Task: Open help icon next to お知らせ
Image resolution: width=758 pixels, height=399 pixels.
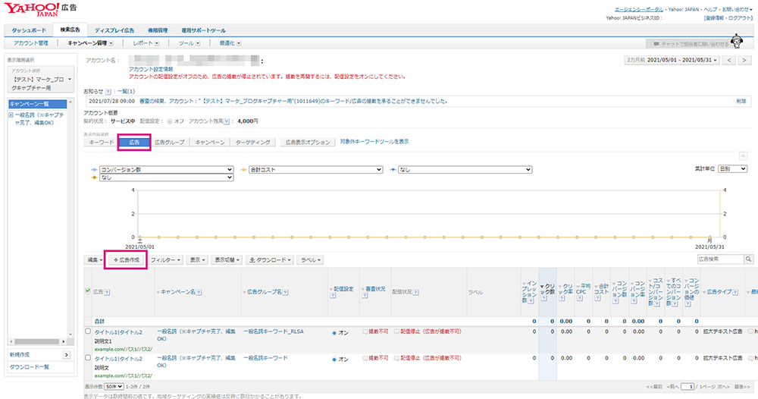Action: click(x=108, y=92)
